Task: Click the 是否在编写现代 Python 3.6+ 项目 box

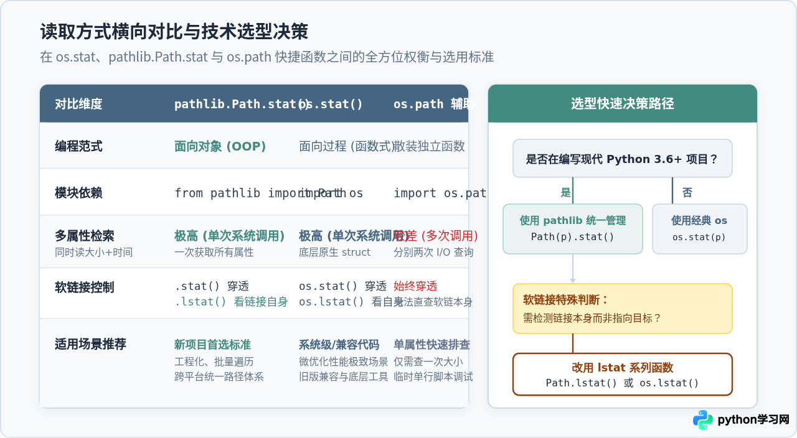Action: 623,158
